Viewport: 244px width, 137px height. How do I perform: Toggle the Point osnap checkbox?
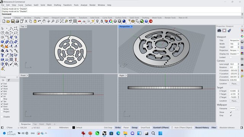pos(2,89)
